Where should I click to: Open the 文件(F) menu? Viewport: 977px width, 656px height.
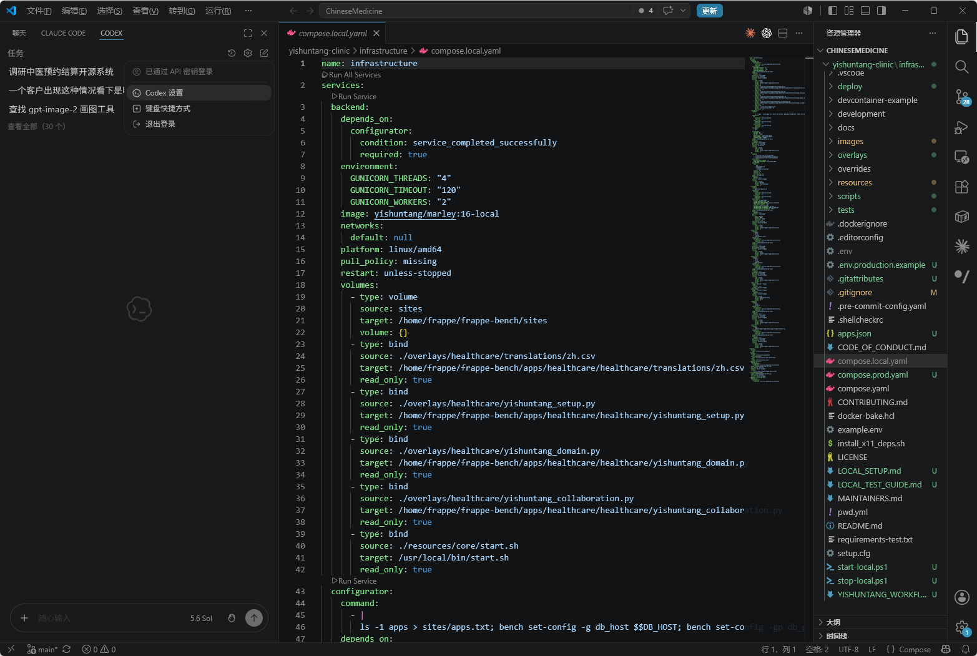click(x=39, y=11)
